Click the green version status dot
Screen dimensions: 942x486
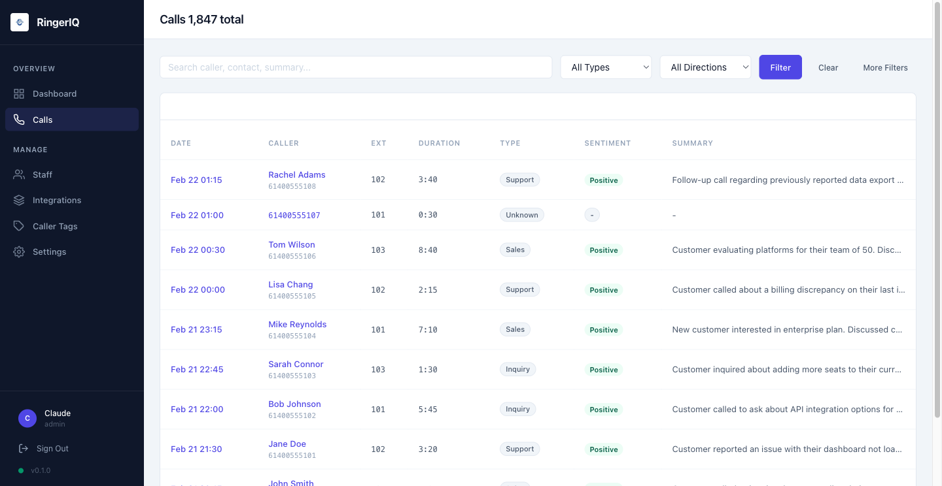[x=20, y=470]
